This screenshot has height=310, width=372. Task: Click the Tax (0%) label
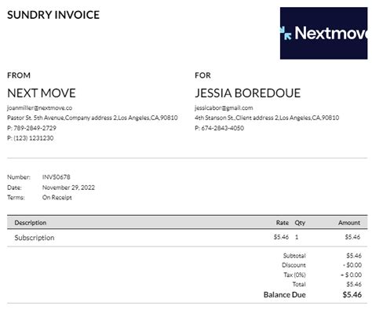[x=294, y=275]
